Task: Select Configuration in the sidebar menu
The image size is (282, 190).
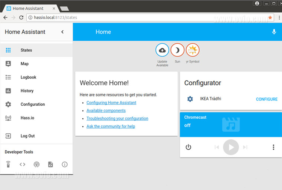Action: coord(36,104)
